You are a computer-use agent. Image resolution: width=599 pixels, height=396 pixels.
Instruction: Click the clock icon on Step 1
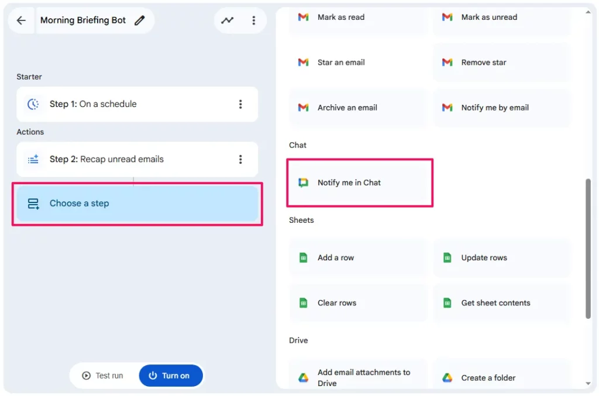[x=33, y=104]
